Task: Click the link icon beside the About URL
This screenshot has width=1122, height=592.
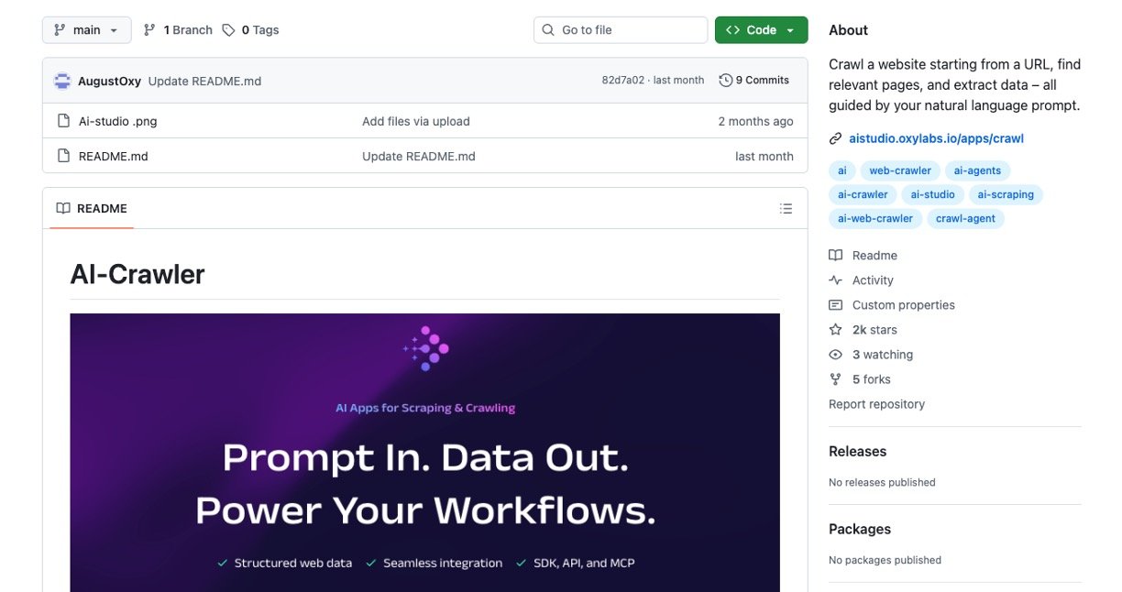Action: [x=833, y=138]
